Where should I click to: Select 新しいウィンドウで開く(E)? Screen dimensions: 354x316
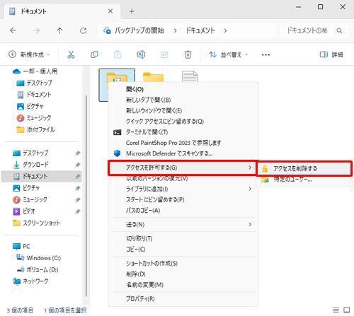click(x=183, y=110)
